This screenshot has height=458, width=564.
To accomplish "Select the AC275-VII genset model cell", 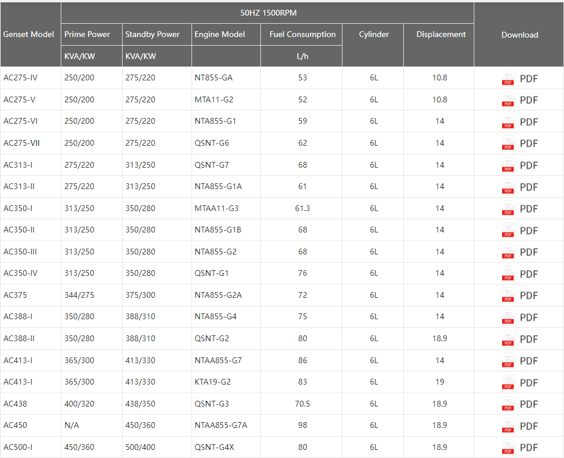I will [x=31, y=143].
